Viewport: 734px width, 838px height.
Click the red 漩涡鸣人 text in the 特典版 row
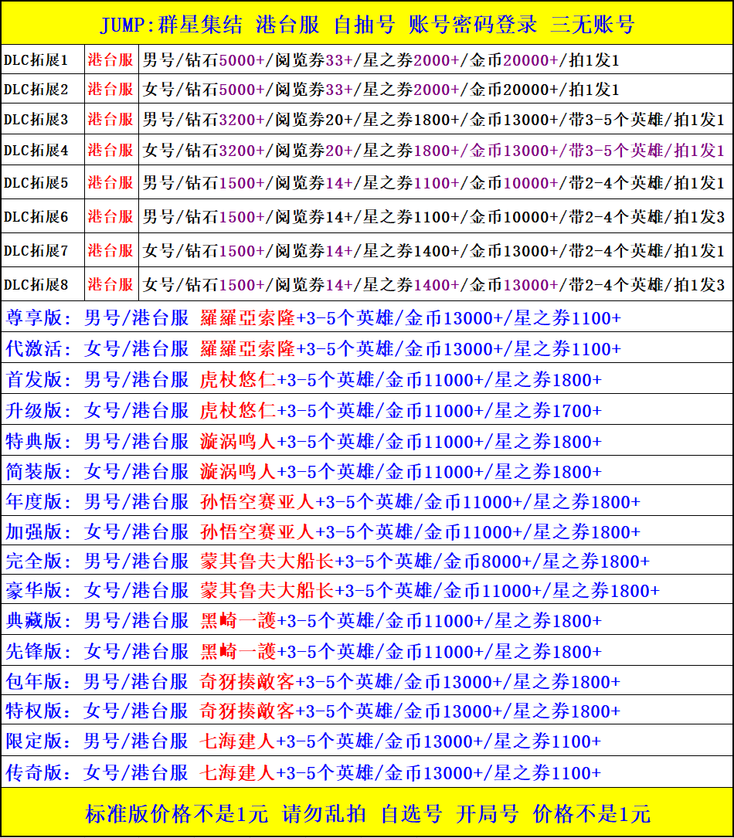click(x=238, y=442)
